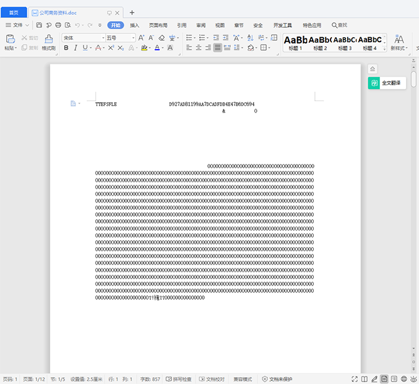Viewport: 419px width, 384px height.
Task: Click the text highlight color button
Action: (x=144, y=48)
